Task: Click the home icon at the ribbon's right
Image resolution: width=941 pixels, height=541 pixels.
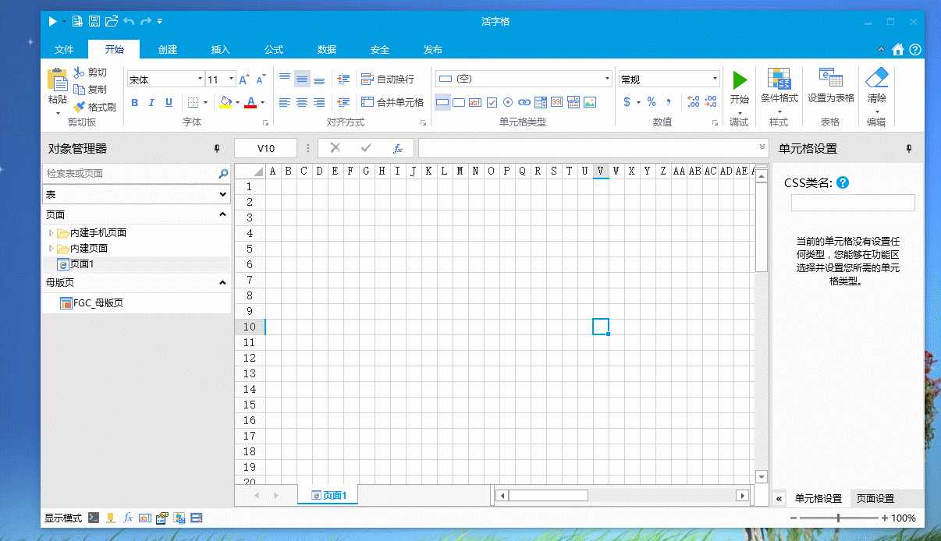Action: point(898,49)
